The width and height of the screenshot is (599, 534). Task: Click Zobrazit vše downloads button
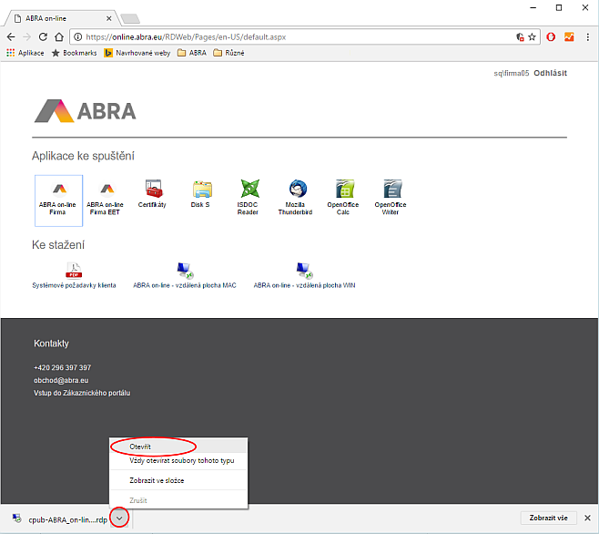[x=548, y=518]
